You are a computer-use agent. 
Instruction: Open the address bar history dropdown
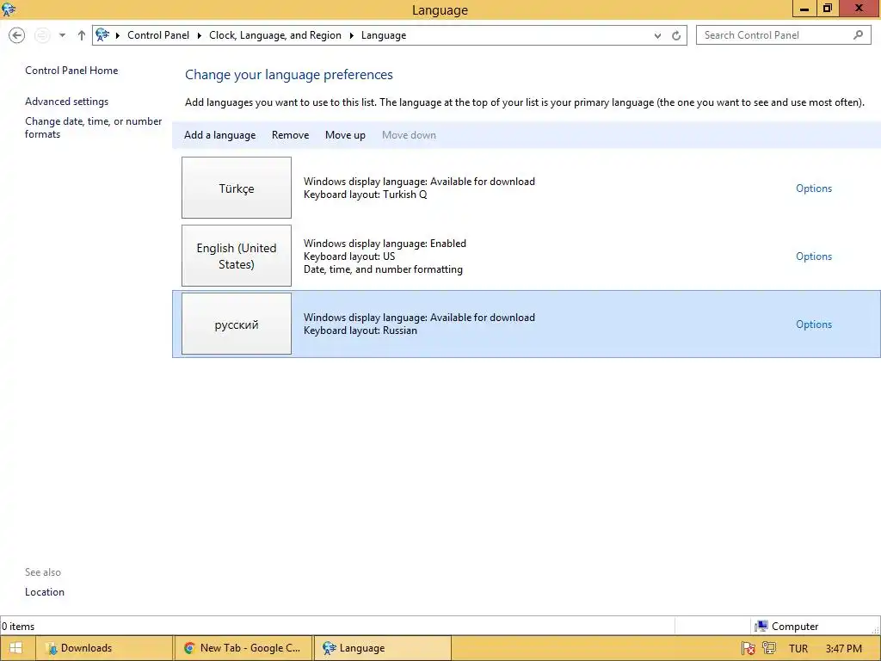657,35
